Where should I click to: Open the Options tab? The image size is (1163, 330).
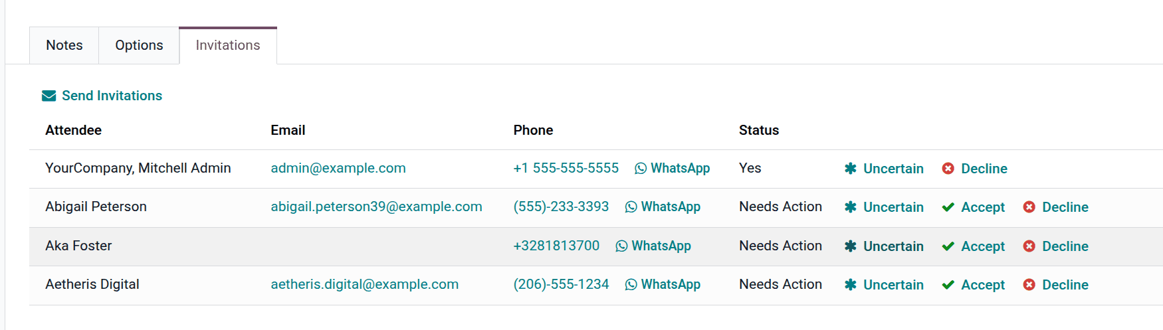tap(139, 45)
